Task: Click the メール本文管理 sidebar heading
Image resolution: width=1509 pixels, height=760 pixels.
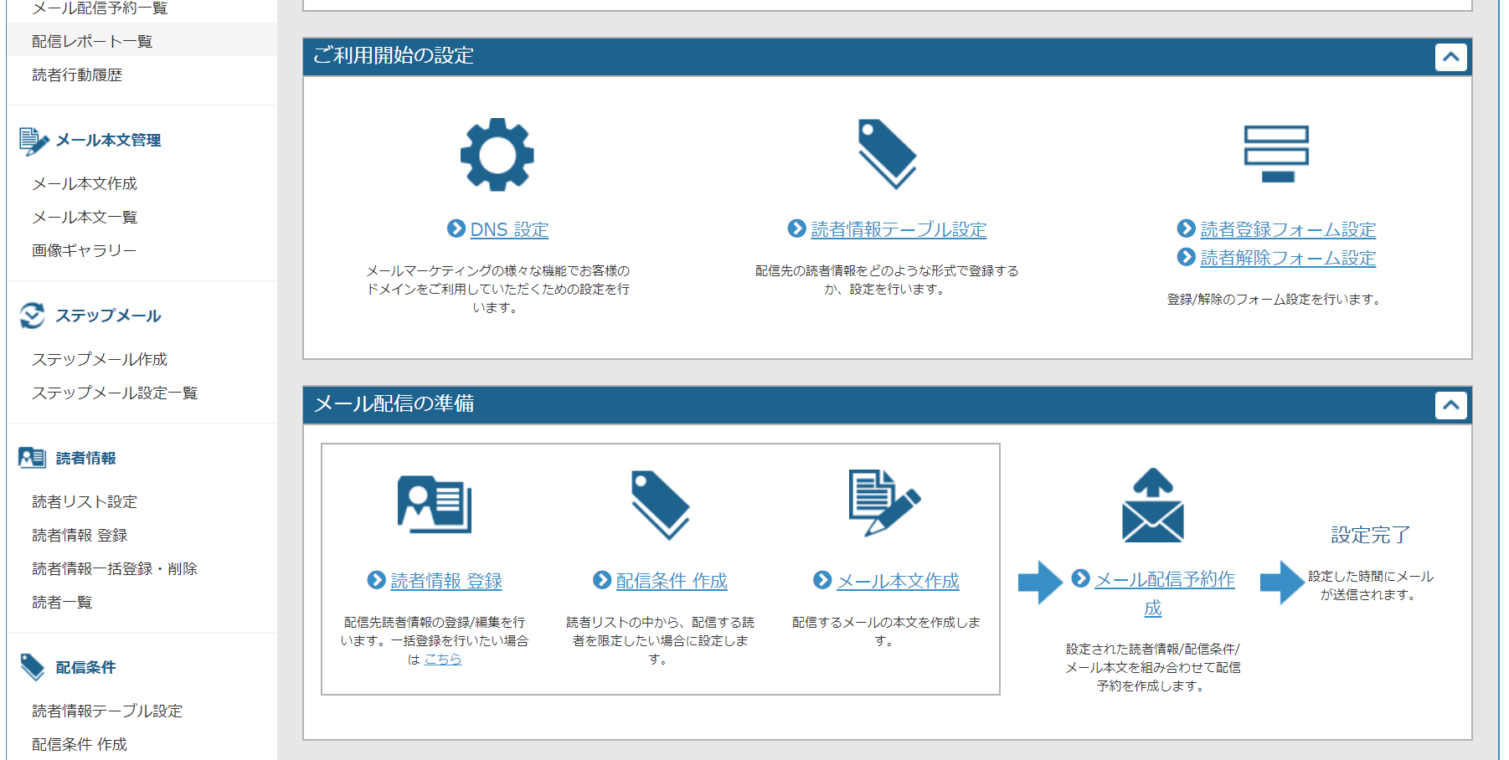Action: [x=108, y=141]
